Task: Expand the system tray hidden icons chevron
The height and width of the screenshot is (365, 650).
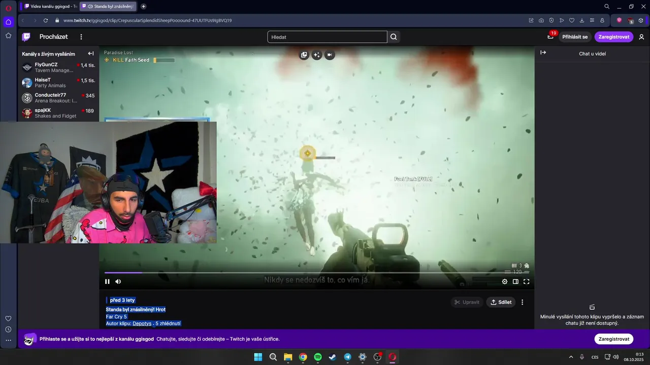Action: pyautogui.click(x=571, y=357)
